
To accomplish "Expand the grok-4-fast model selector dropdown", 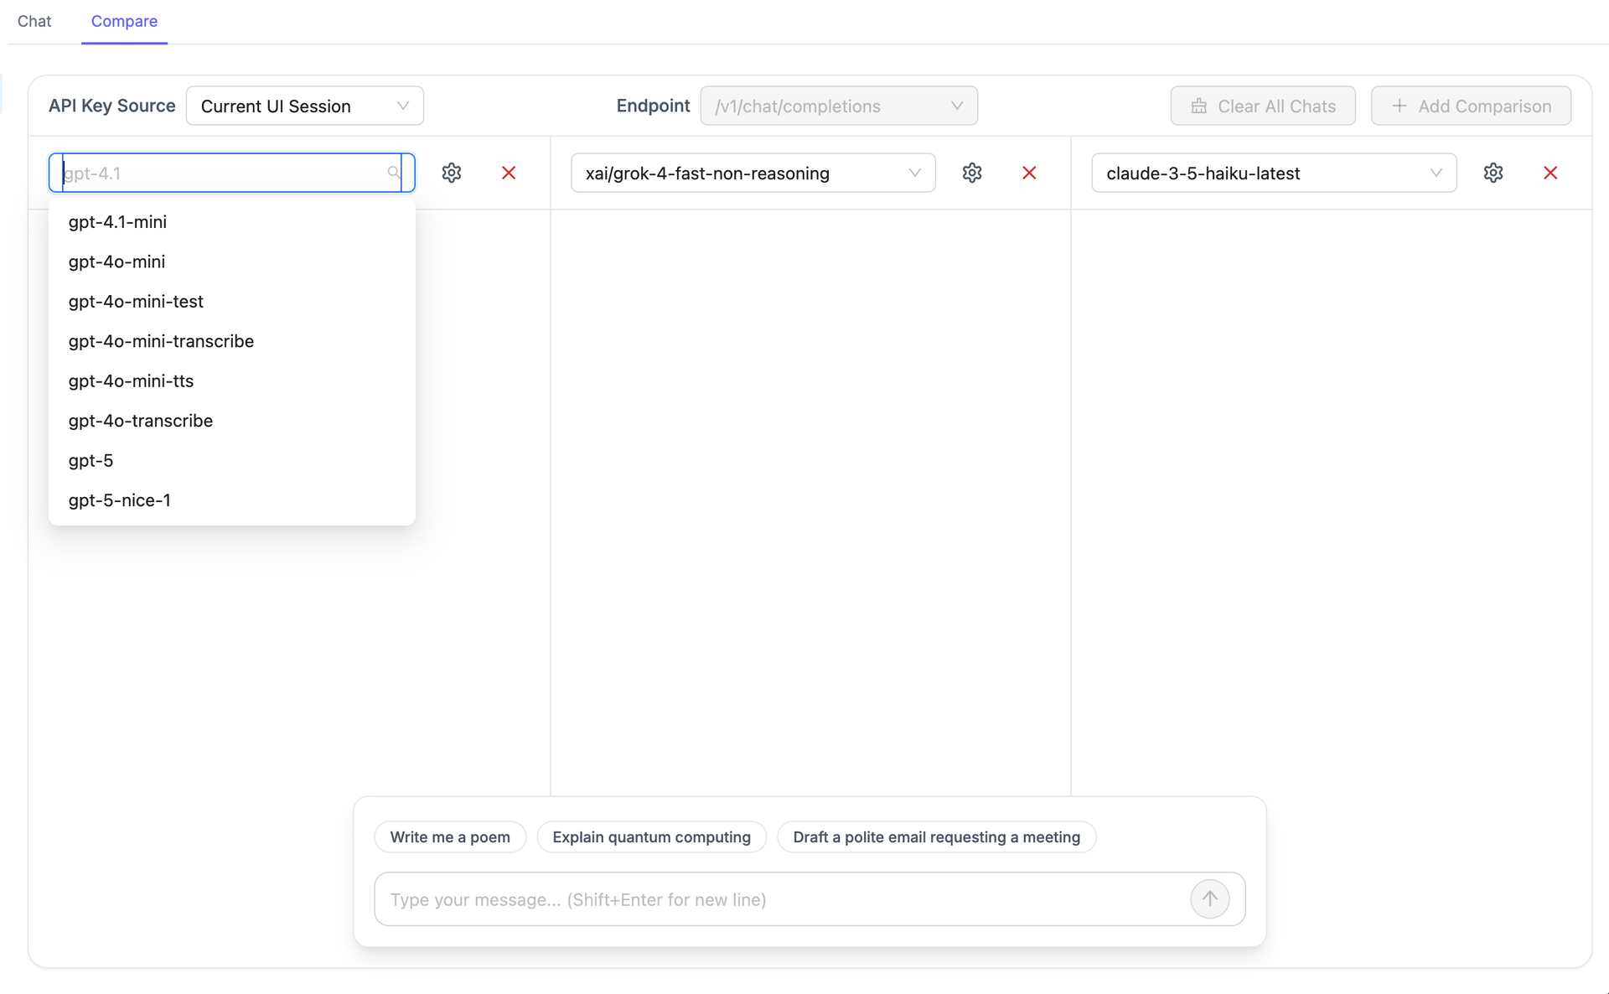I will (913, 173).
